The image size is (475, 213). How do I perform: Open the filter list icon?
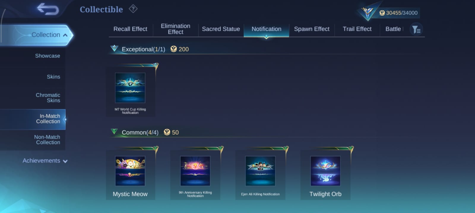click(416, 29)
